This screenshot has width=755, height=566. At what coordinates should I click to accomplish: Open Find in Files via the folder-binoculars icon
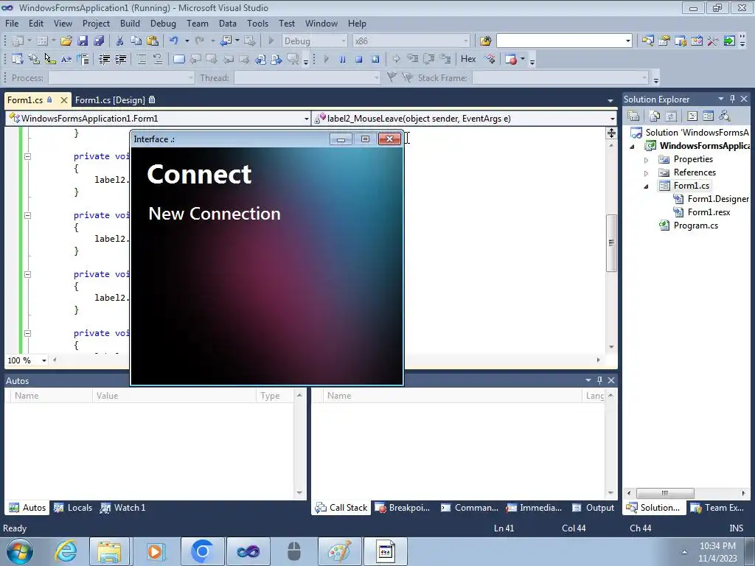[x=485, y=41]
